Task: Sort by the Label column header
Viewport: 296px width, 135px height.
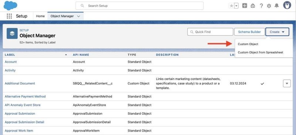Action: [10, 55]
